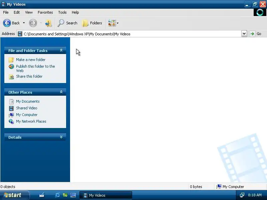The height and width of the screenshot is (200, 267).
Task: Click My Computer zone in status bar
Action: [230, 187]
